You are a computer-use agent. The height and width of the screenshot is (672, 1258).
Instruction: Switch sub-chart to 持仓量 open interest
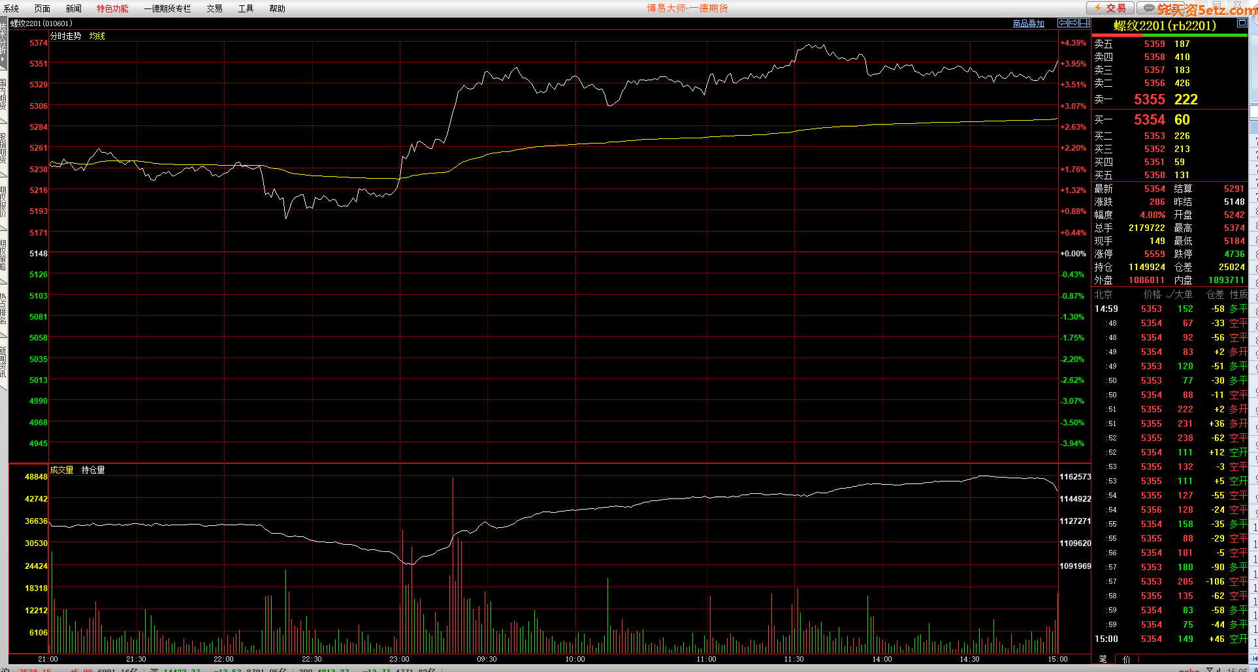[x=93, y=470]
